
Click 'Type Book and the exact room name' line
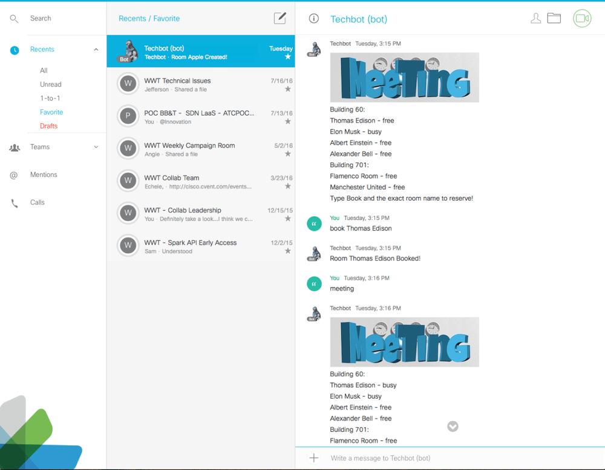(x=401, y=198)
